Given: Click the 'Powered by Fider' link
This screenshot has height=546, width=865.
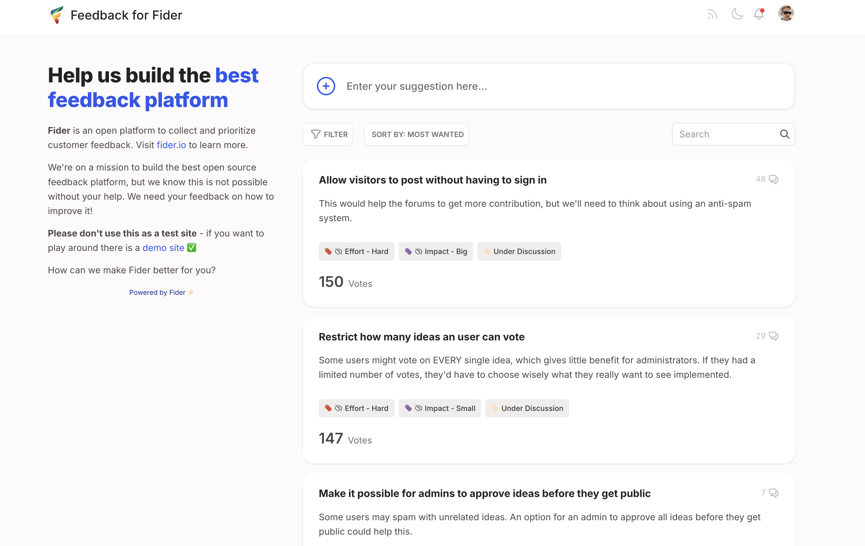Looking at the screenshot, I should point(161,293).
